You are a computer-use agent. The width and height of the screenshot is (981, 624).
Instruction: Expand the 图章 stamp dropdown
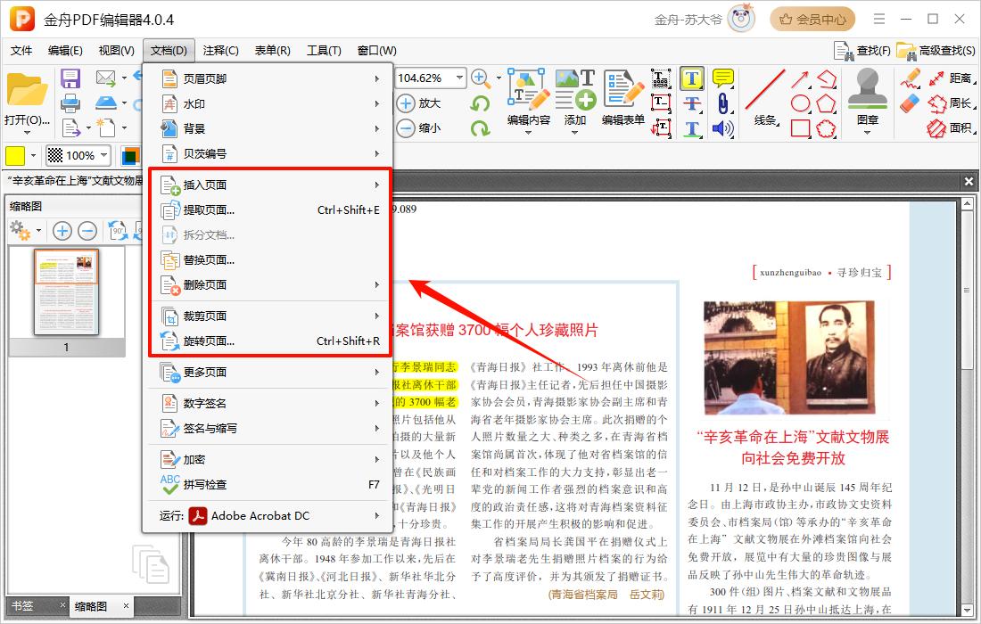pos(867,134)
